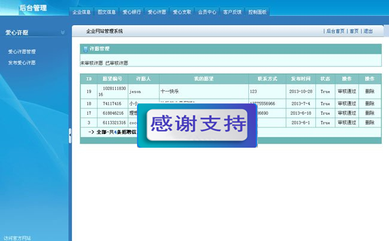The width and height of the screenshot is (389, 241).
Task: Click wish number 6113321316
Action: (114, 123)
